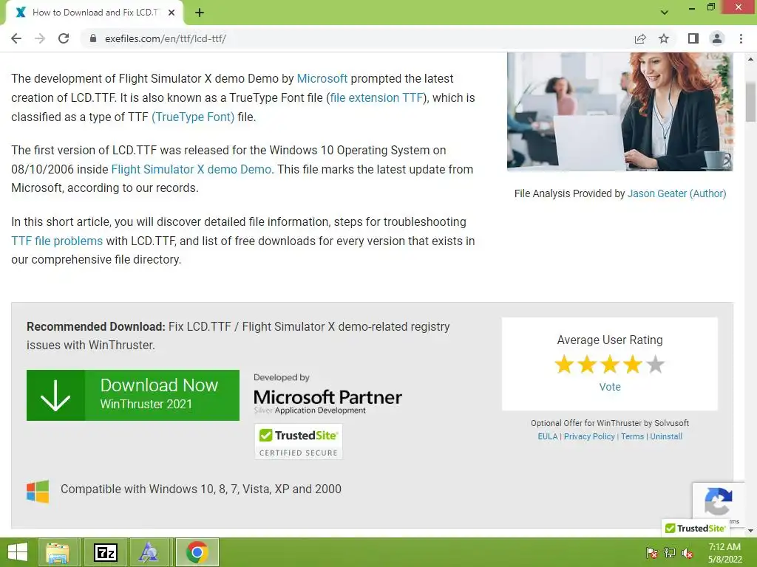Open the taskbar app with A icon
This screenshot has width=757, height=567.
click(149, 552)
